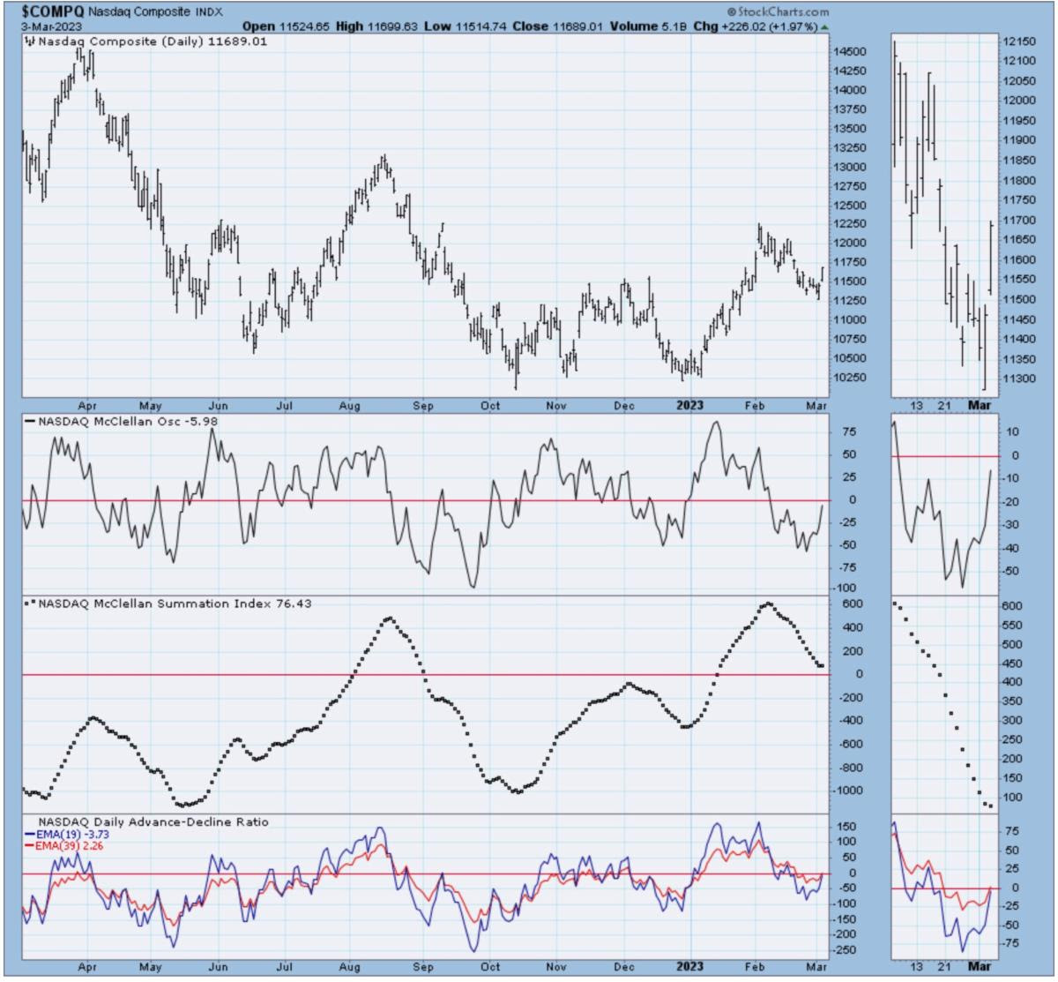
Task: Click '14250' on the price axis
Action: pos(850,71)
